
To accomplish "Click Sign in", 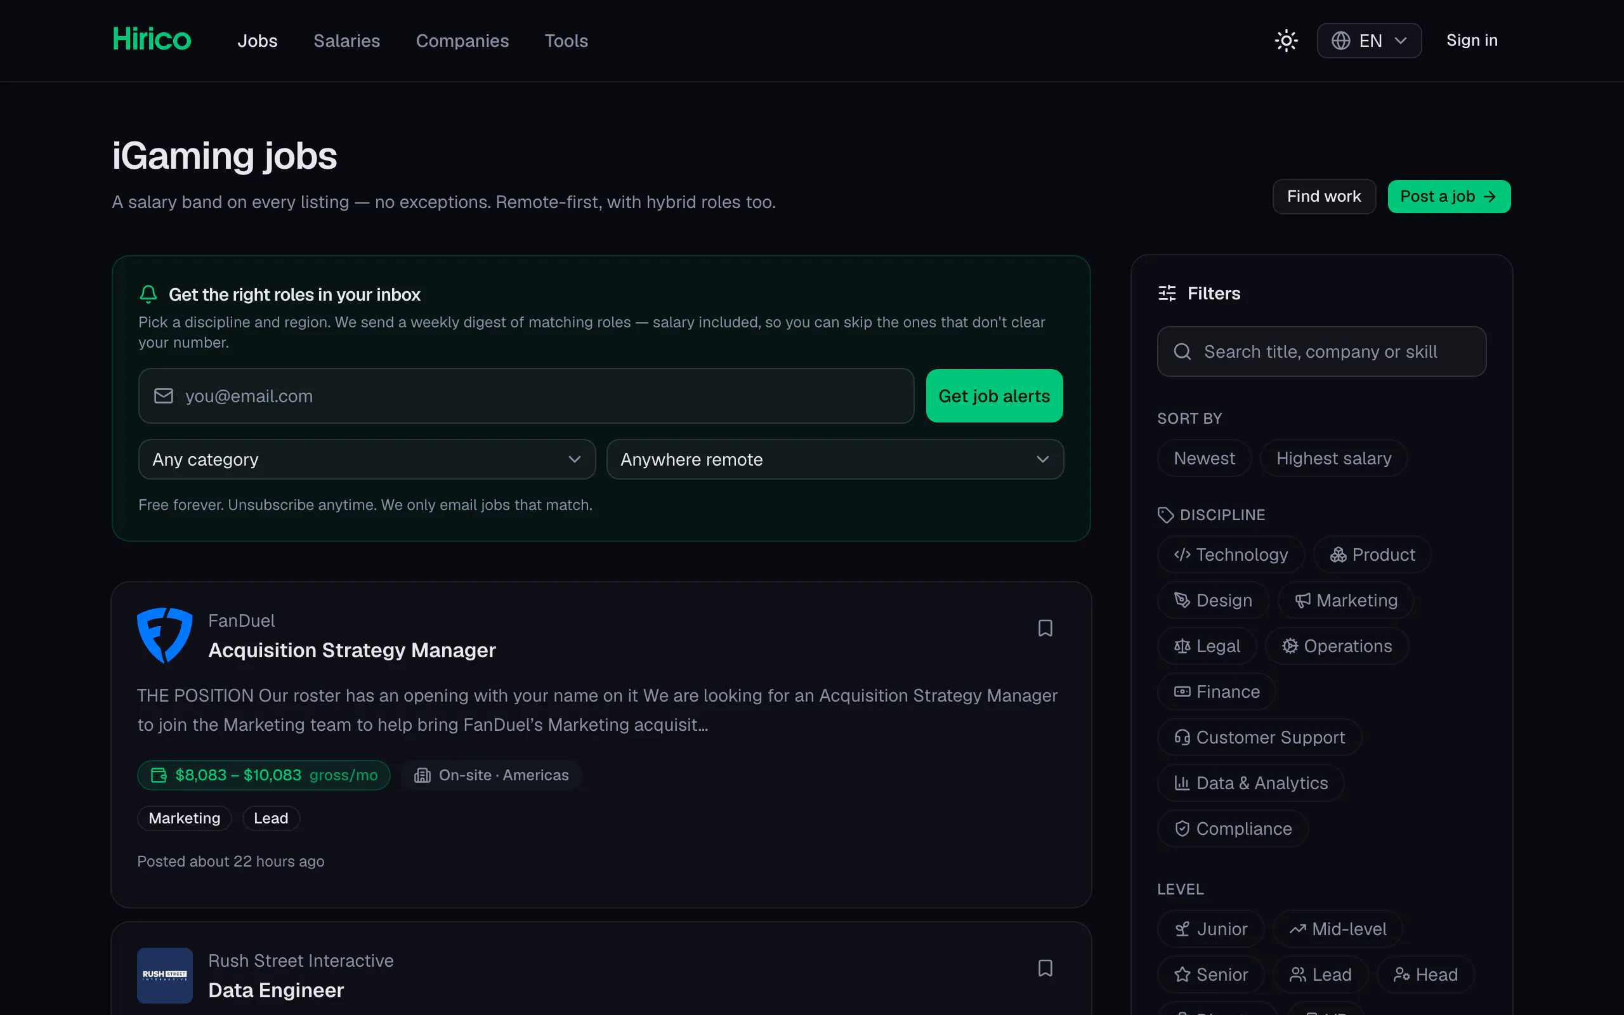I will 1472,40.
